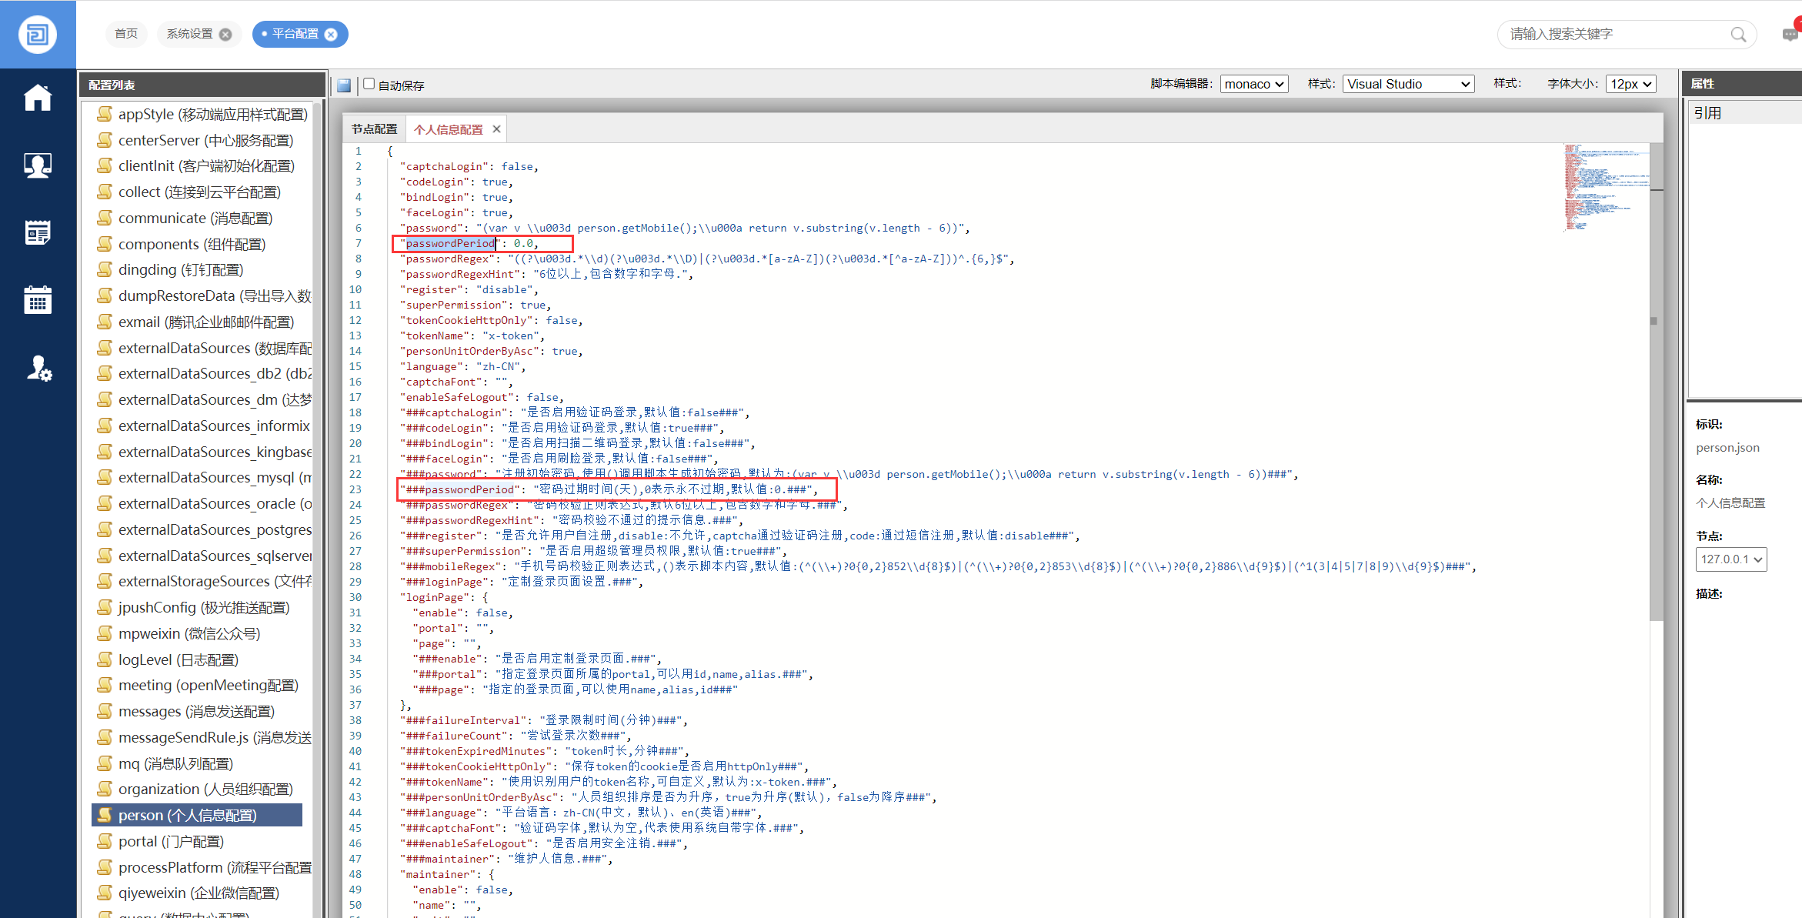The width and height of the screenshot is (1802, 918).
Task: Open the calendar sidebar icon
Action: [x=37, y=300]
